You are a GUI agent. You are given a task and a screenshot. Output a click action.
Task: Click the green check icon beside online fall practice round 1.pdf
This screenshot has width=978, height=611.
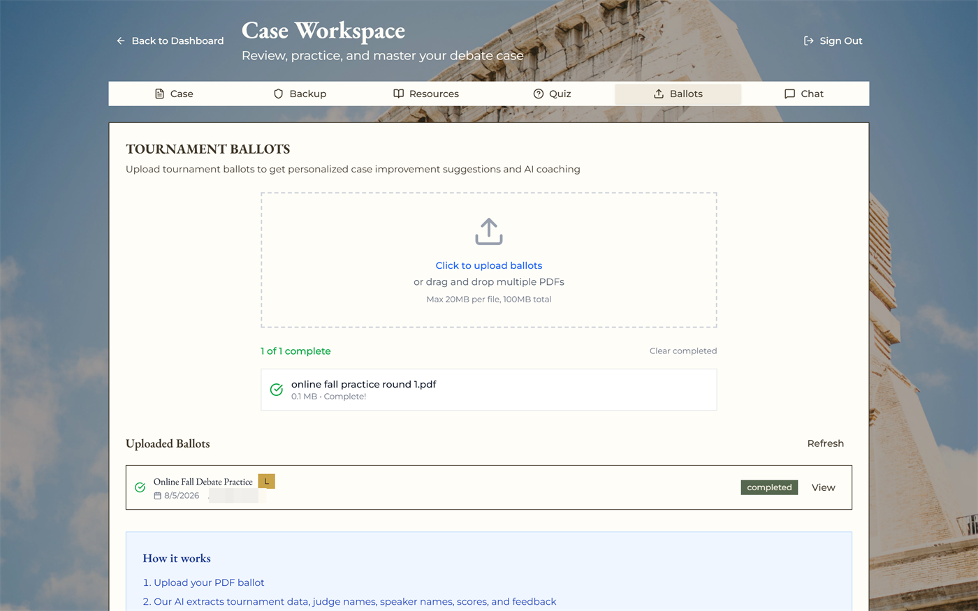point(277,390)
